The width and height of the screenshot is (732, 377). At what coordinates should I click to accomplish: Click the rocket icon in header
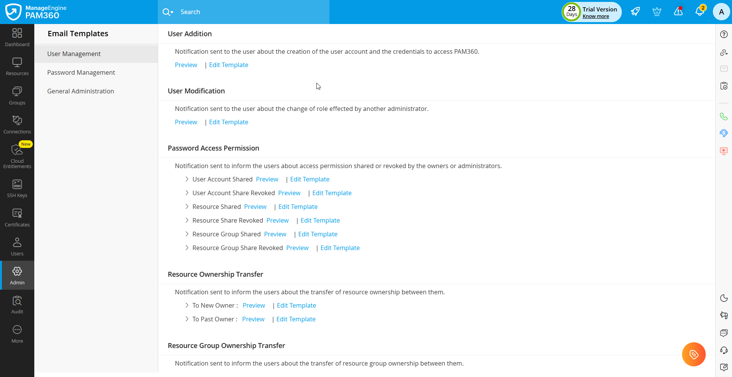[635, 12]
